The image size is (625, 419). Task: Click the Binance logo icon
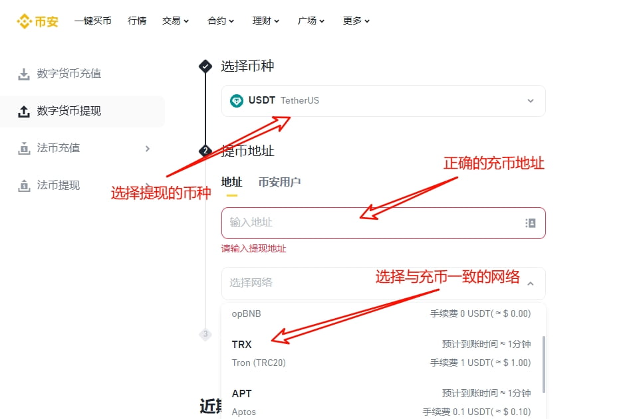pos(24,21)
